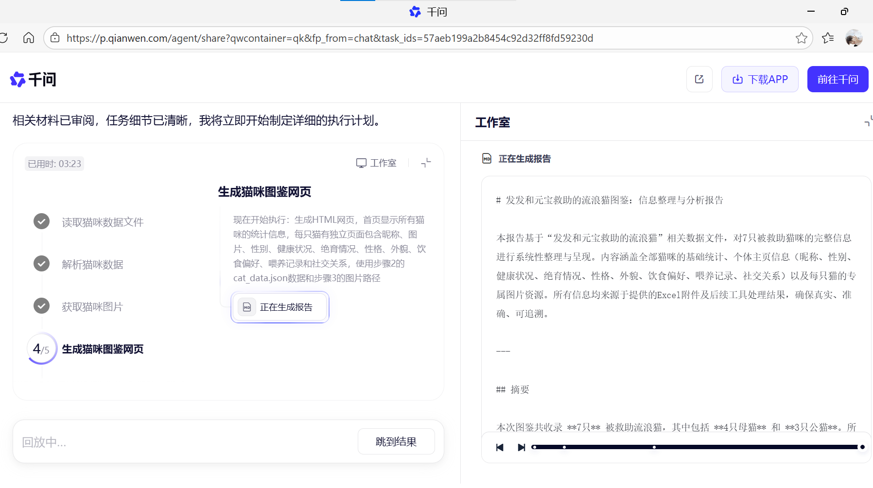Click the 读取猫咪数据文件 completed checkmark

pos(41,221)
